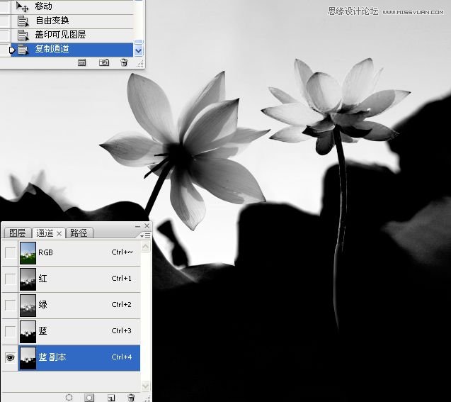Toggle visibility of the 蓝 channel

[x=11, y=331]
